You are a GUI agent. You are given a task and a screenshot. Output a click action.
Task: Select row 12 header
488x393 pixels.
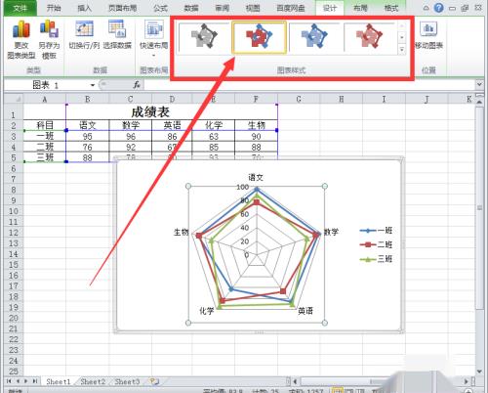pos(14,233)
